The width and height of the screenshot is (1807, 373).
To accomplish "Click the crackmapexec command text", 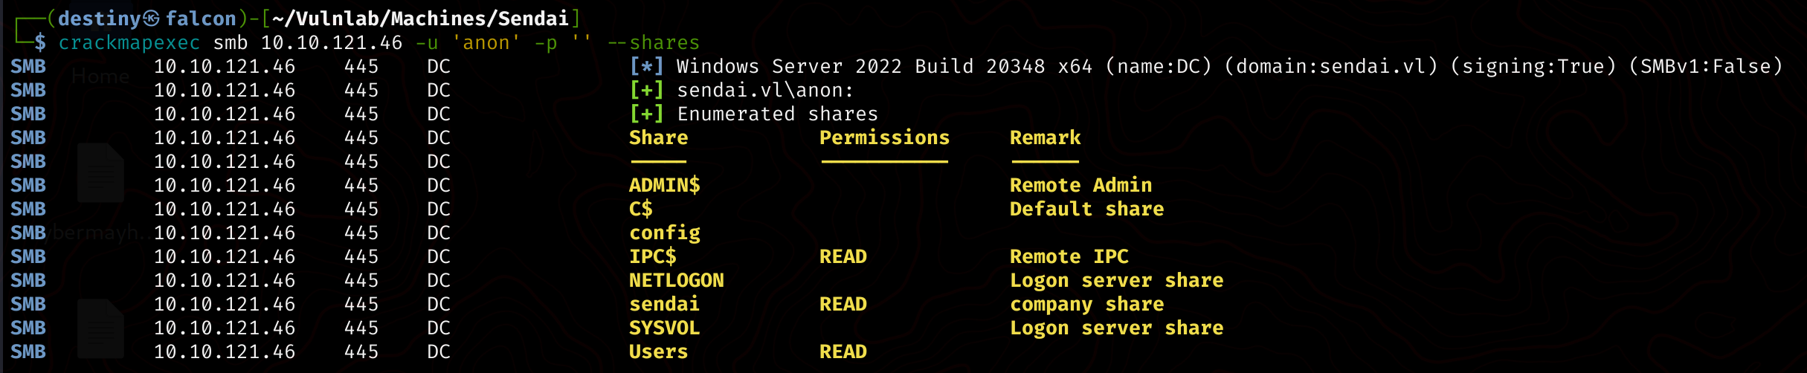I will pos(129,42).
